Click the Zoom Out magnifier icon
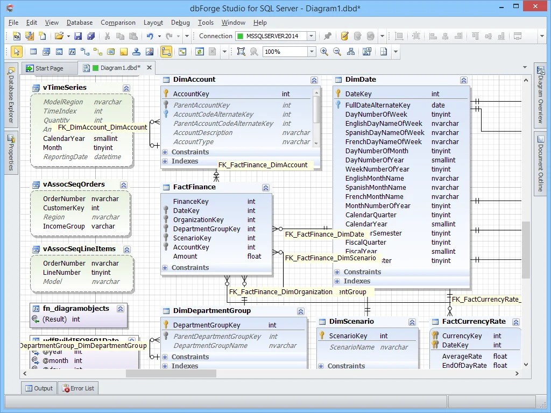Image resolution: width=551 pixels, height=413 pixels. coord(336,52)
